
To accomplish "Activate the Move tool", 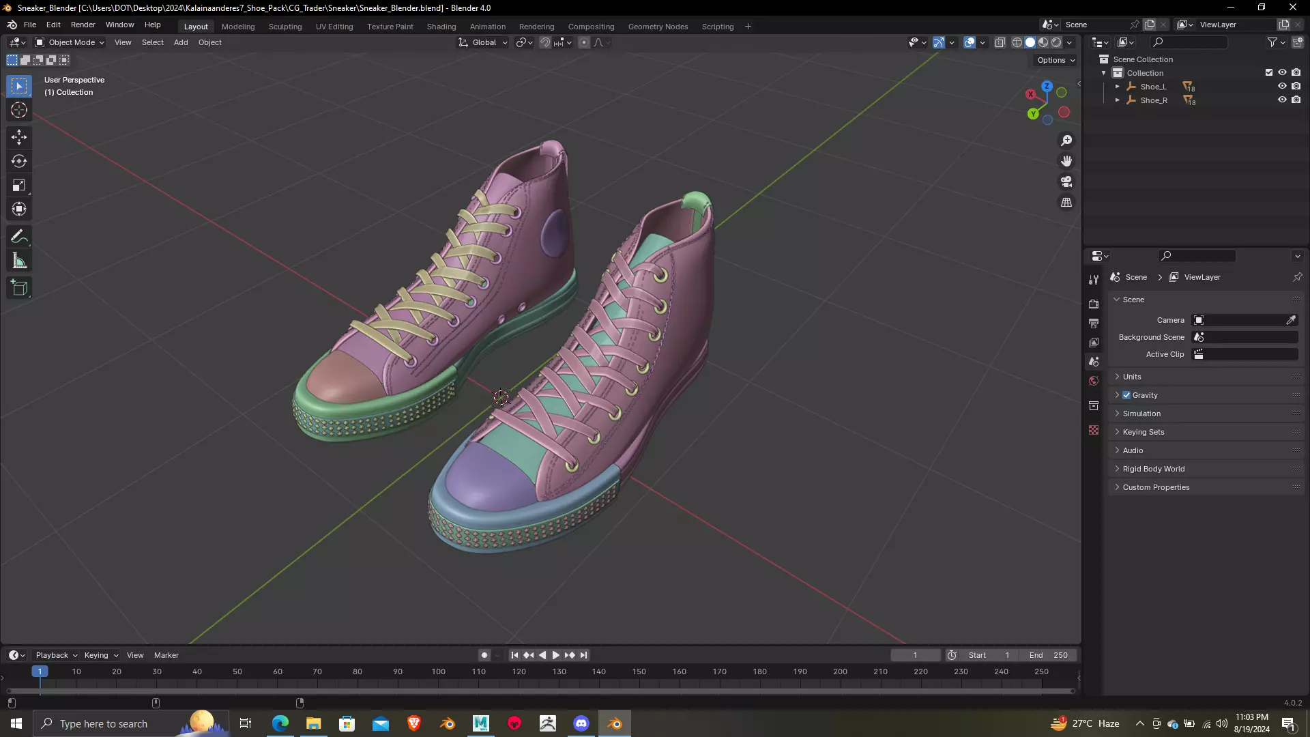I will click(19, 137).
